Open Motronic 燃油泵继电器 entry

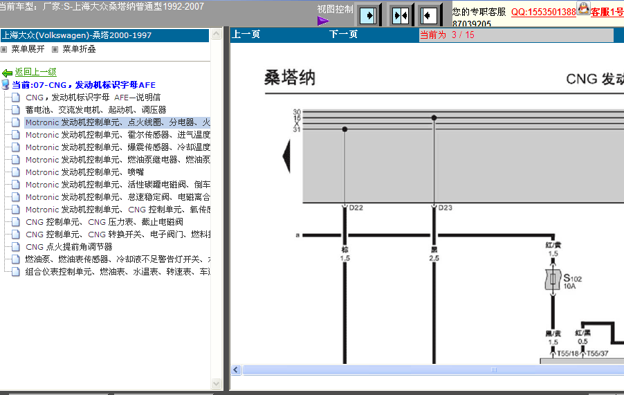[x=118, y=160]
